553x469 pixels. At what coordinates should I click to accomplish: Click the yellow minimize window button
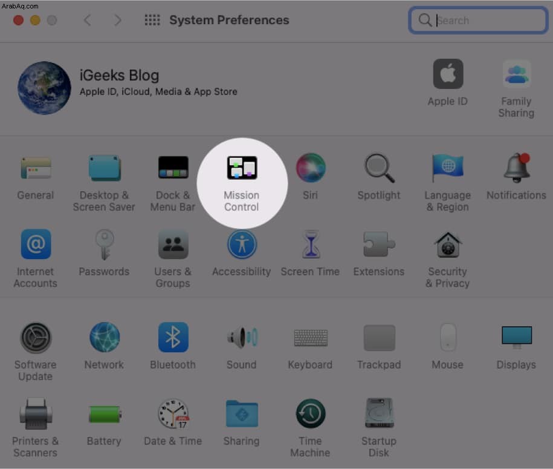point(35,20)
